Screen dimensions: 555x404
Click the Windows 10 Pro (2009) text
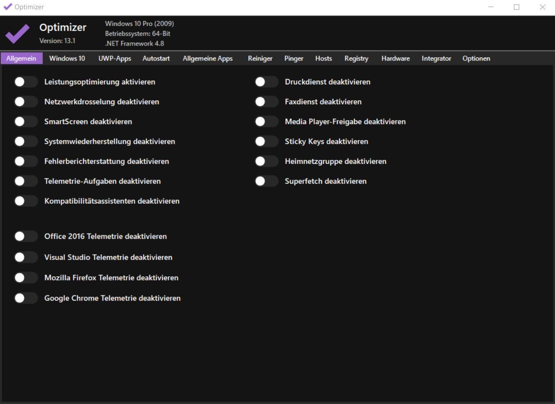[x=140, y=24]
